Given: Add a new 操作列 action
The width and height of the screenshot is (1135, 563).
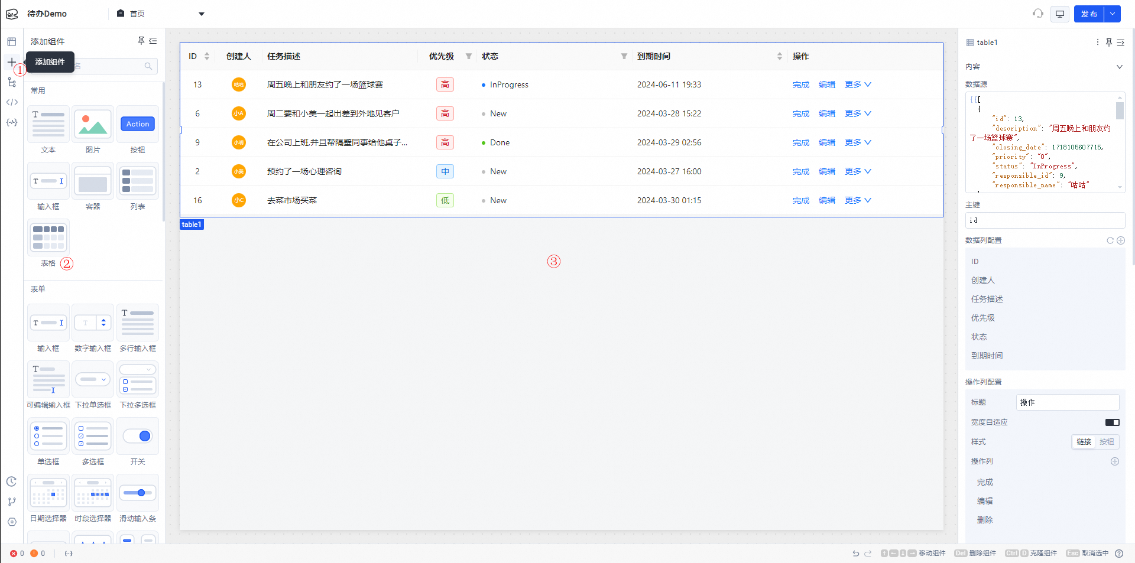Looking at the screenshot, I should tap(1115, 461).
